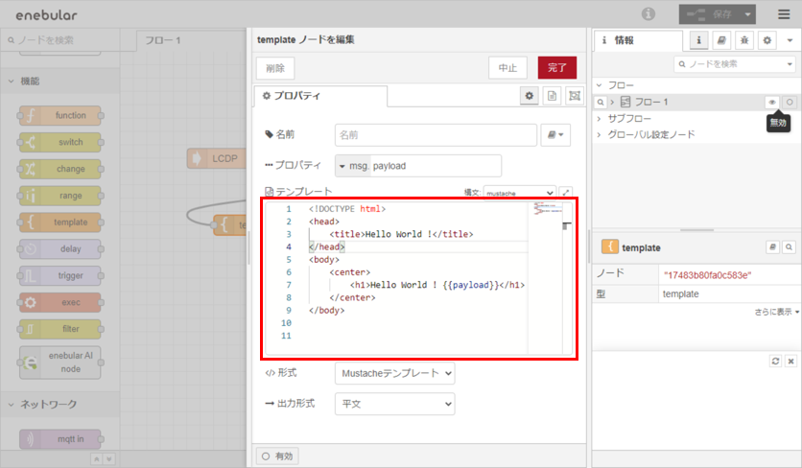Select the switch node in palette

click(60, 142)
